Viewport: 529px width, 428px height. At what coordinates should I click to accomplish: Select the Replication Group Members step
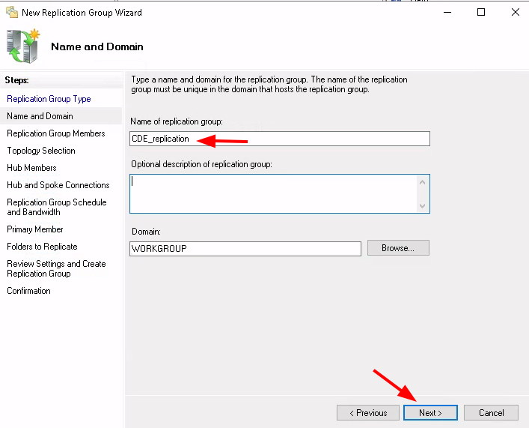pyautogui.click(x=56, y=133)
